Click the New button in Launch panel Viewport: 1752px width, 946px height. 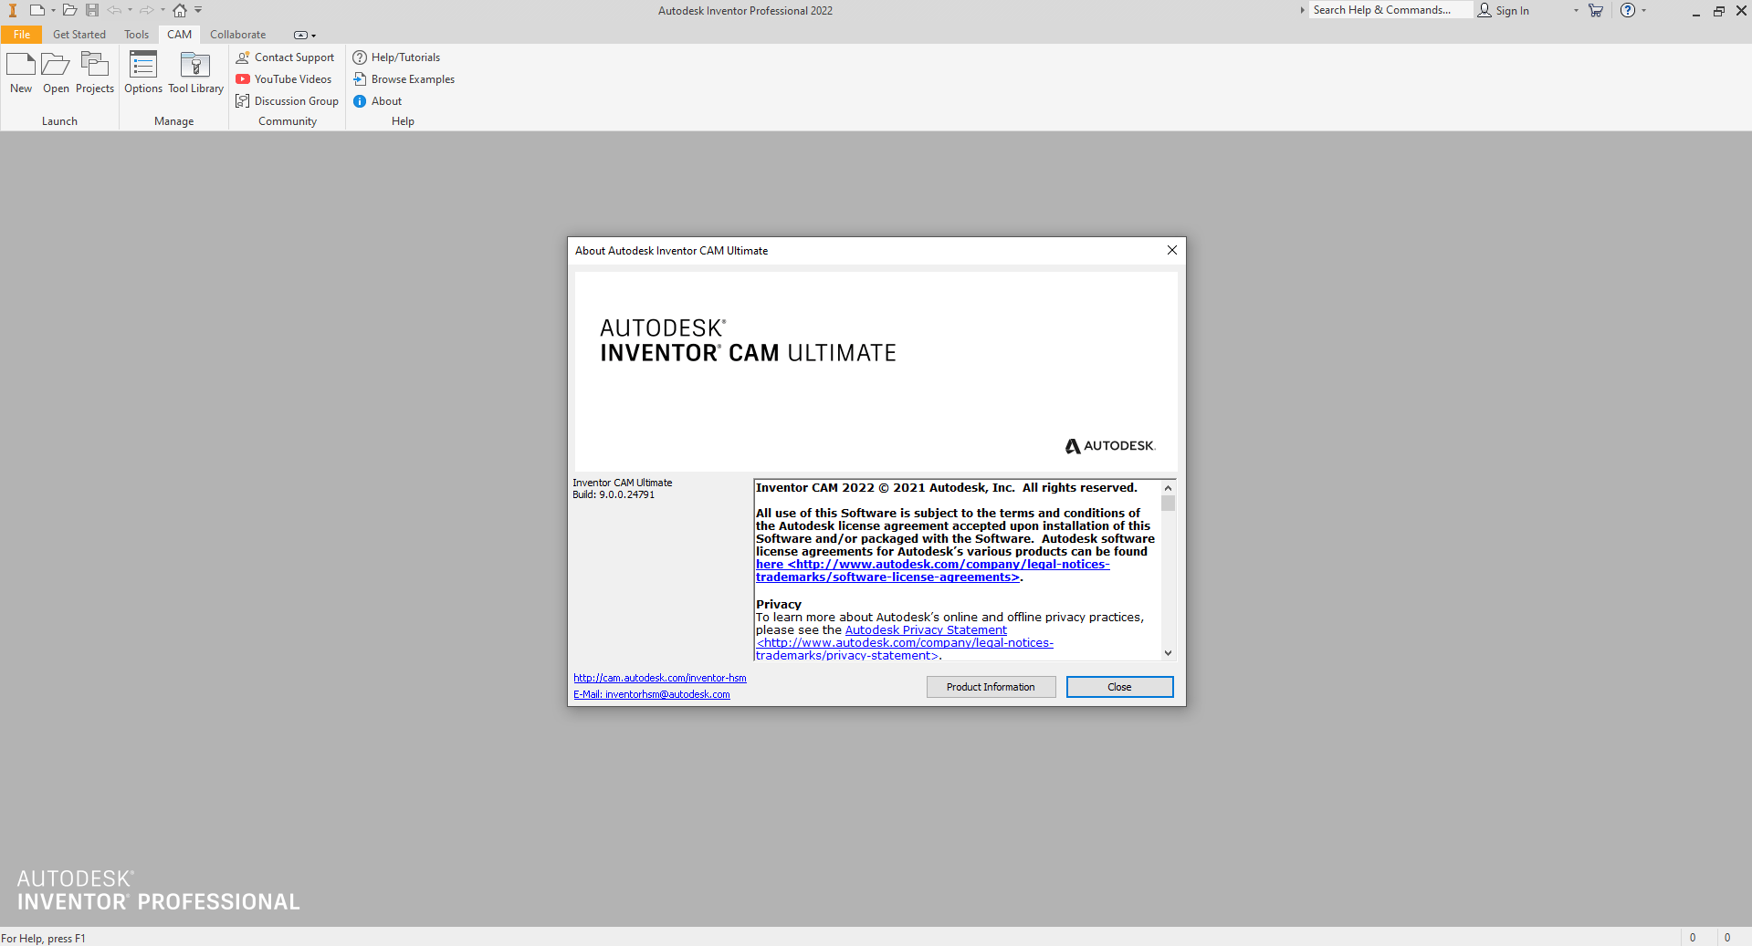point(21,73)
